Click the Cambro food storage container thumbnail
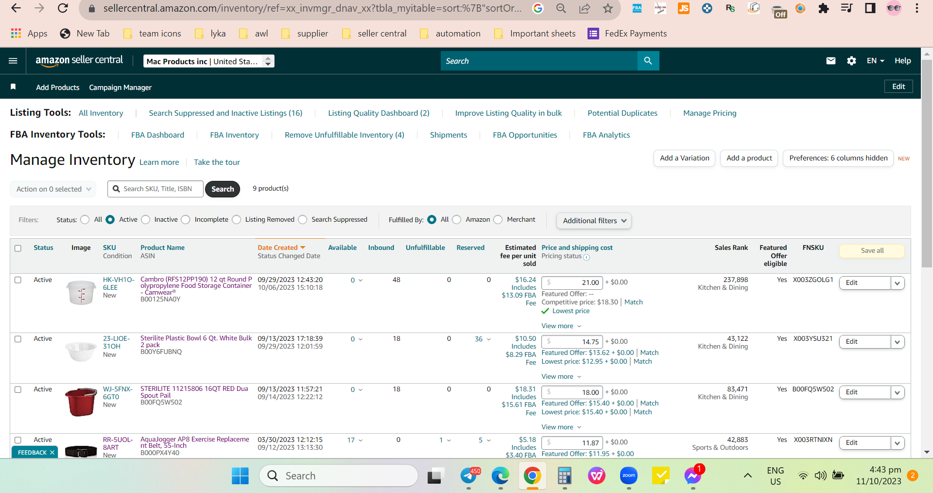 (81, 293)
